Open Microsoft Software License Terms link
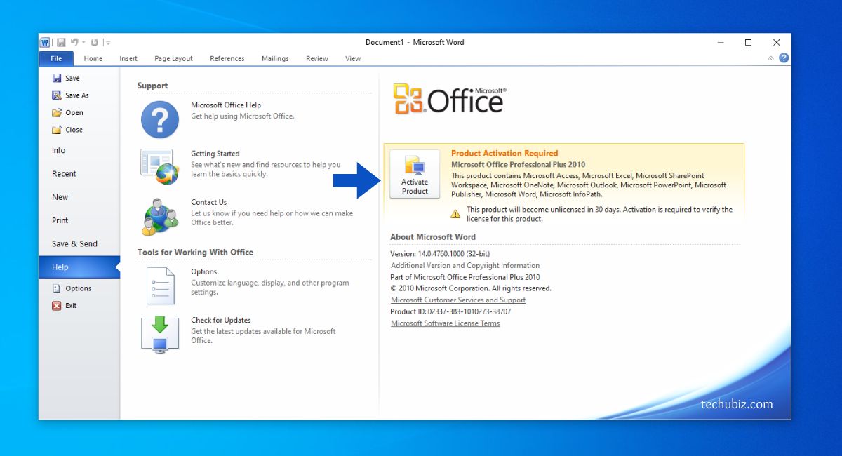The height and width of the screenshot is (456, 842). [x=446, y=323]
